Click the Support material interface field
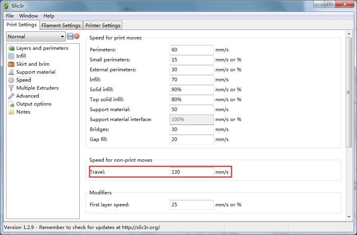The height and width of the screenshot is (235, 357). (191, 119)
